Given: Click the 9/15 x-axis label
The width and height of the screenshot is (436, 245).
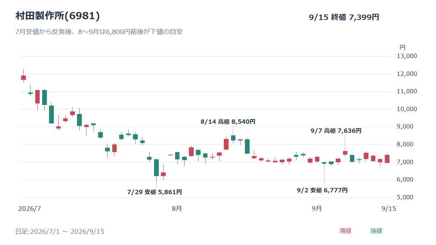Looking at the screenshot, I should click(x=389, y=208).
